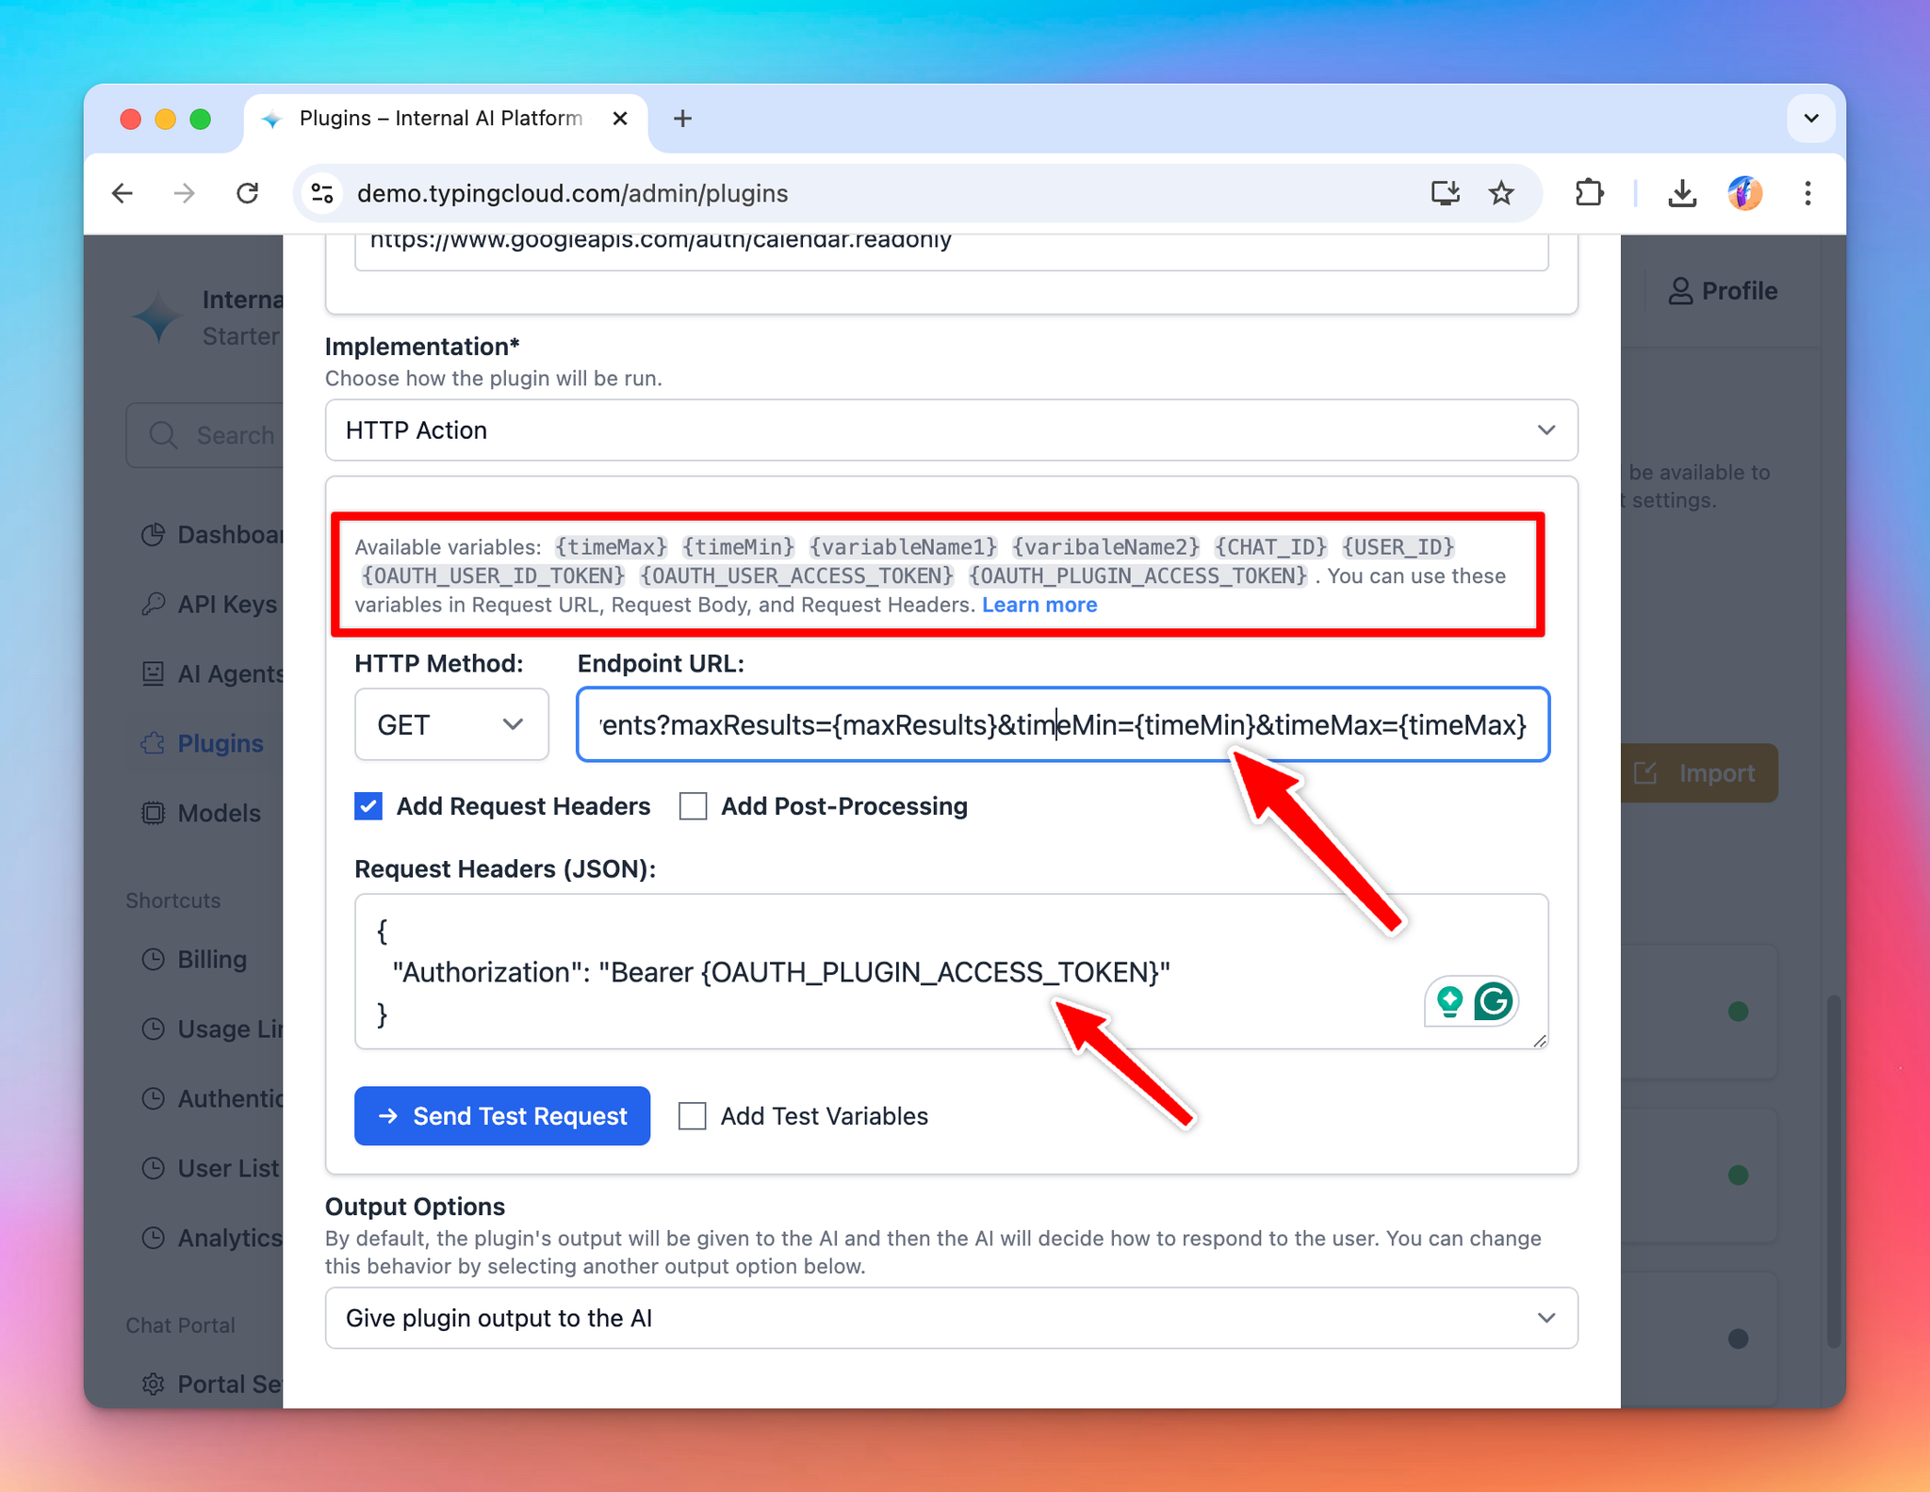Open the Learn more link
Image resolution: width=1930 pixels, height=1492 pixels.
coord(1039,605)
